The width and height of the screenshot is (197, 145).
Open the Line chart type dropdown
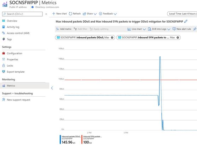(137, 29)
